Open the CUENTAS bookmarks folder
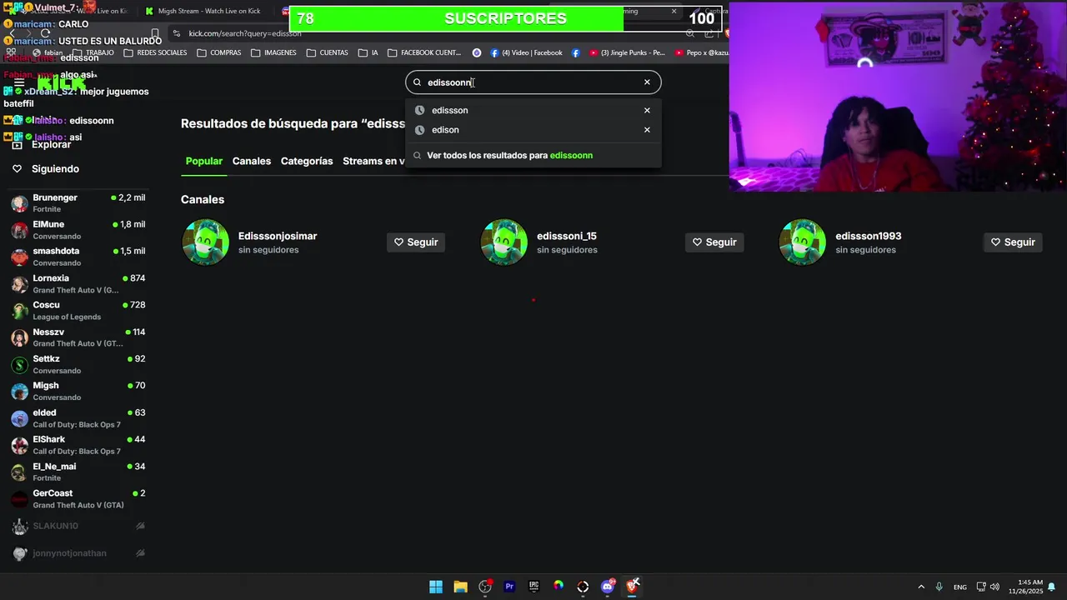The width and height of the screenshot is (1067, 600). click(x=327, y=52)
